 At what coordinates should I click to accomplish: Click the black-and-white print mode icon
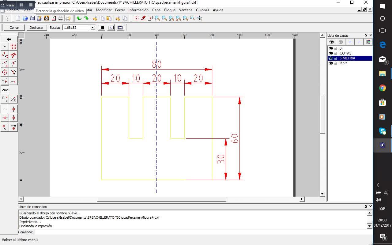(x=101, y=28)
